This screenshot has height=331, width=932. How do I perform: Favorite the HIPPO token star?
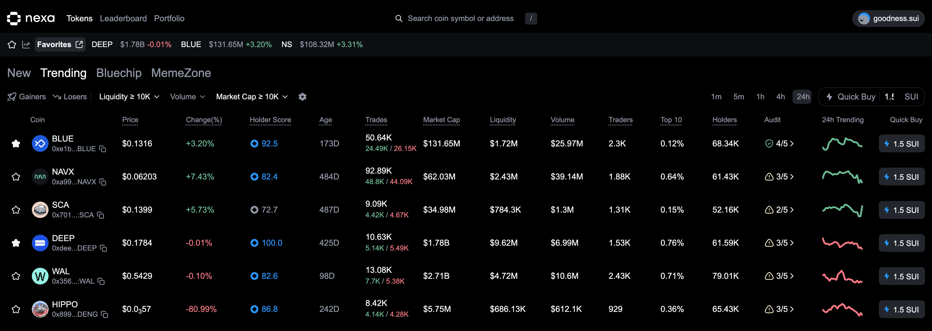[x=16, y=309]
